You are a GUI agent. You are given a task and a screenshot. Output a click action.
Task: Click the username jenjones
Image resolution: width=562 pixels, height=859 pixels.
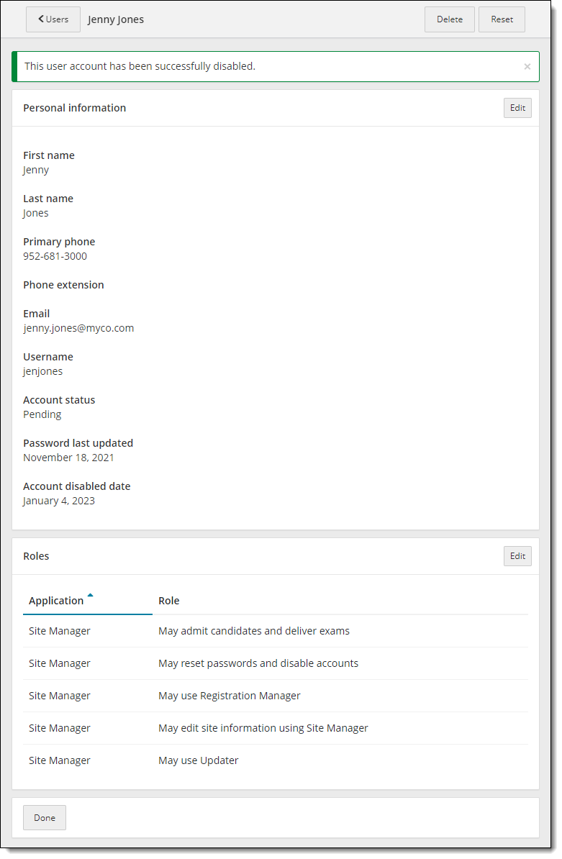click(42, 371)
